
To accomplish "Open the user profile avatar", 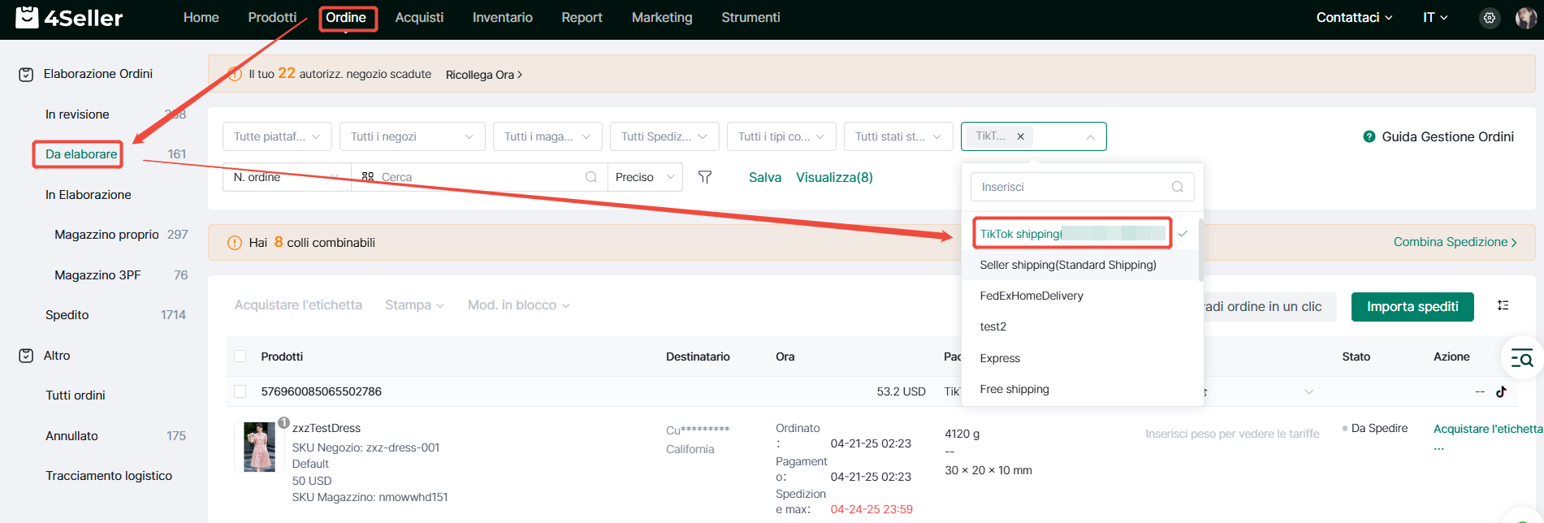I will [1525, 18].
